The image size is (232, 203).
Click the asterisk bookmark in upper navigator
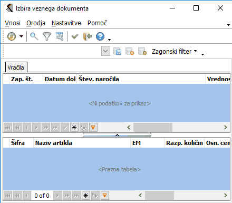pyautogui.click(x=74, y=127)
